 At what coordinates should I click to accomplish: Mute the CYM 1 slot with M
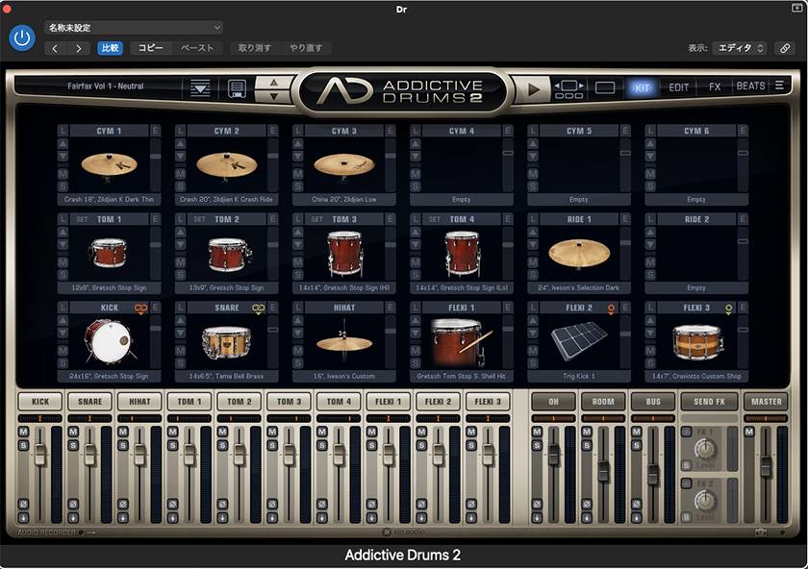click(x=63, y=174)
